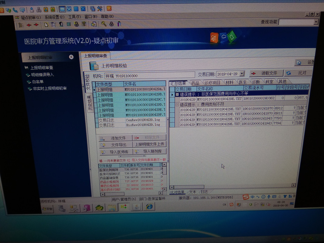The height and width of the screenshot is (243, 324).
Task: Switch to the 医生 tab
Action: [243, 82]
